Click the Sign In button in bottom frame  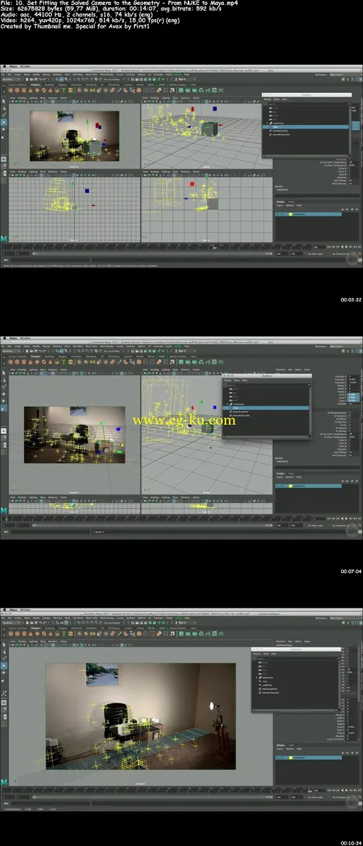tap(181, 622)
